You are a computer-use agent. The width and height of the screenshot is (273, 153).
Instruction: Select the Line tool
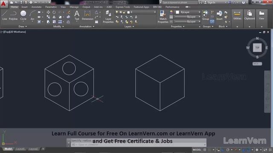click(5, 15)
